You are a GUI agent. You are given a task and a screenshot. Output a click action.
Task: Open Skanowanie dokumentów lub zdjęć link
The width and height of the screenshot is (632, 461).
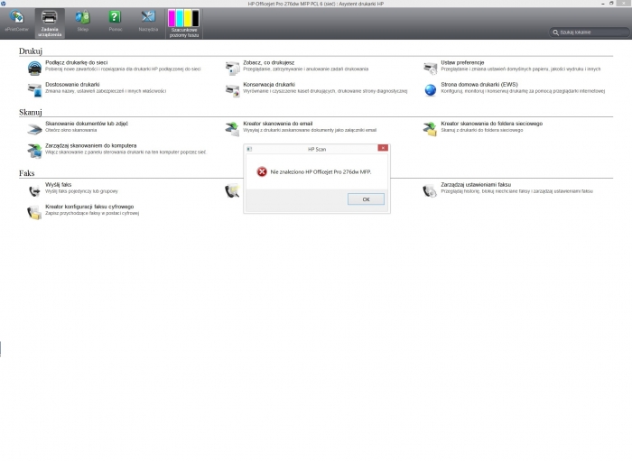(x=87, y=124)
